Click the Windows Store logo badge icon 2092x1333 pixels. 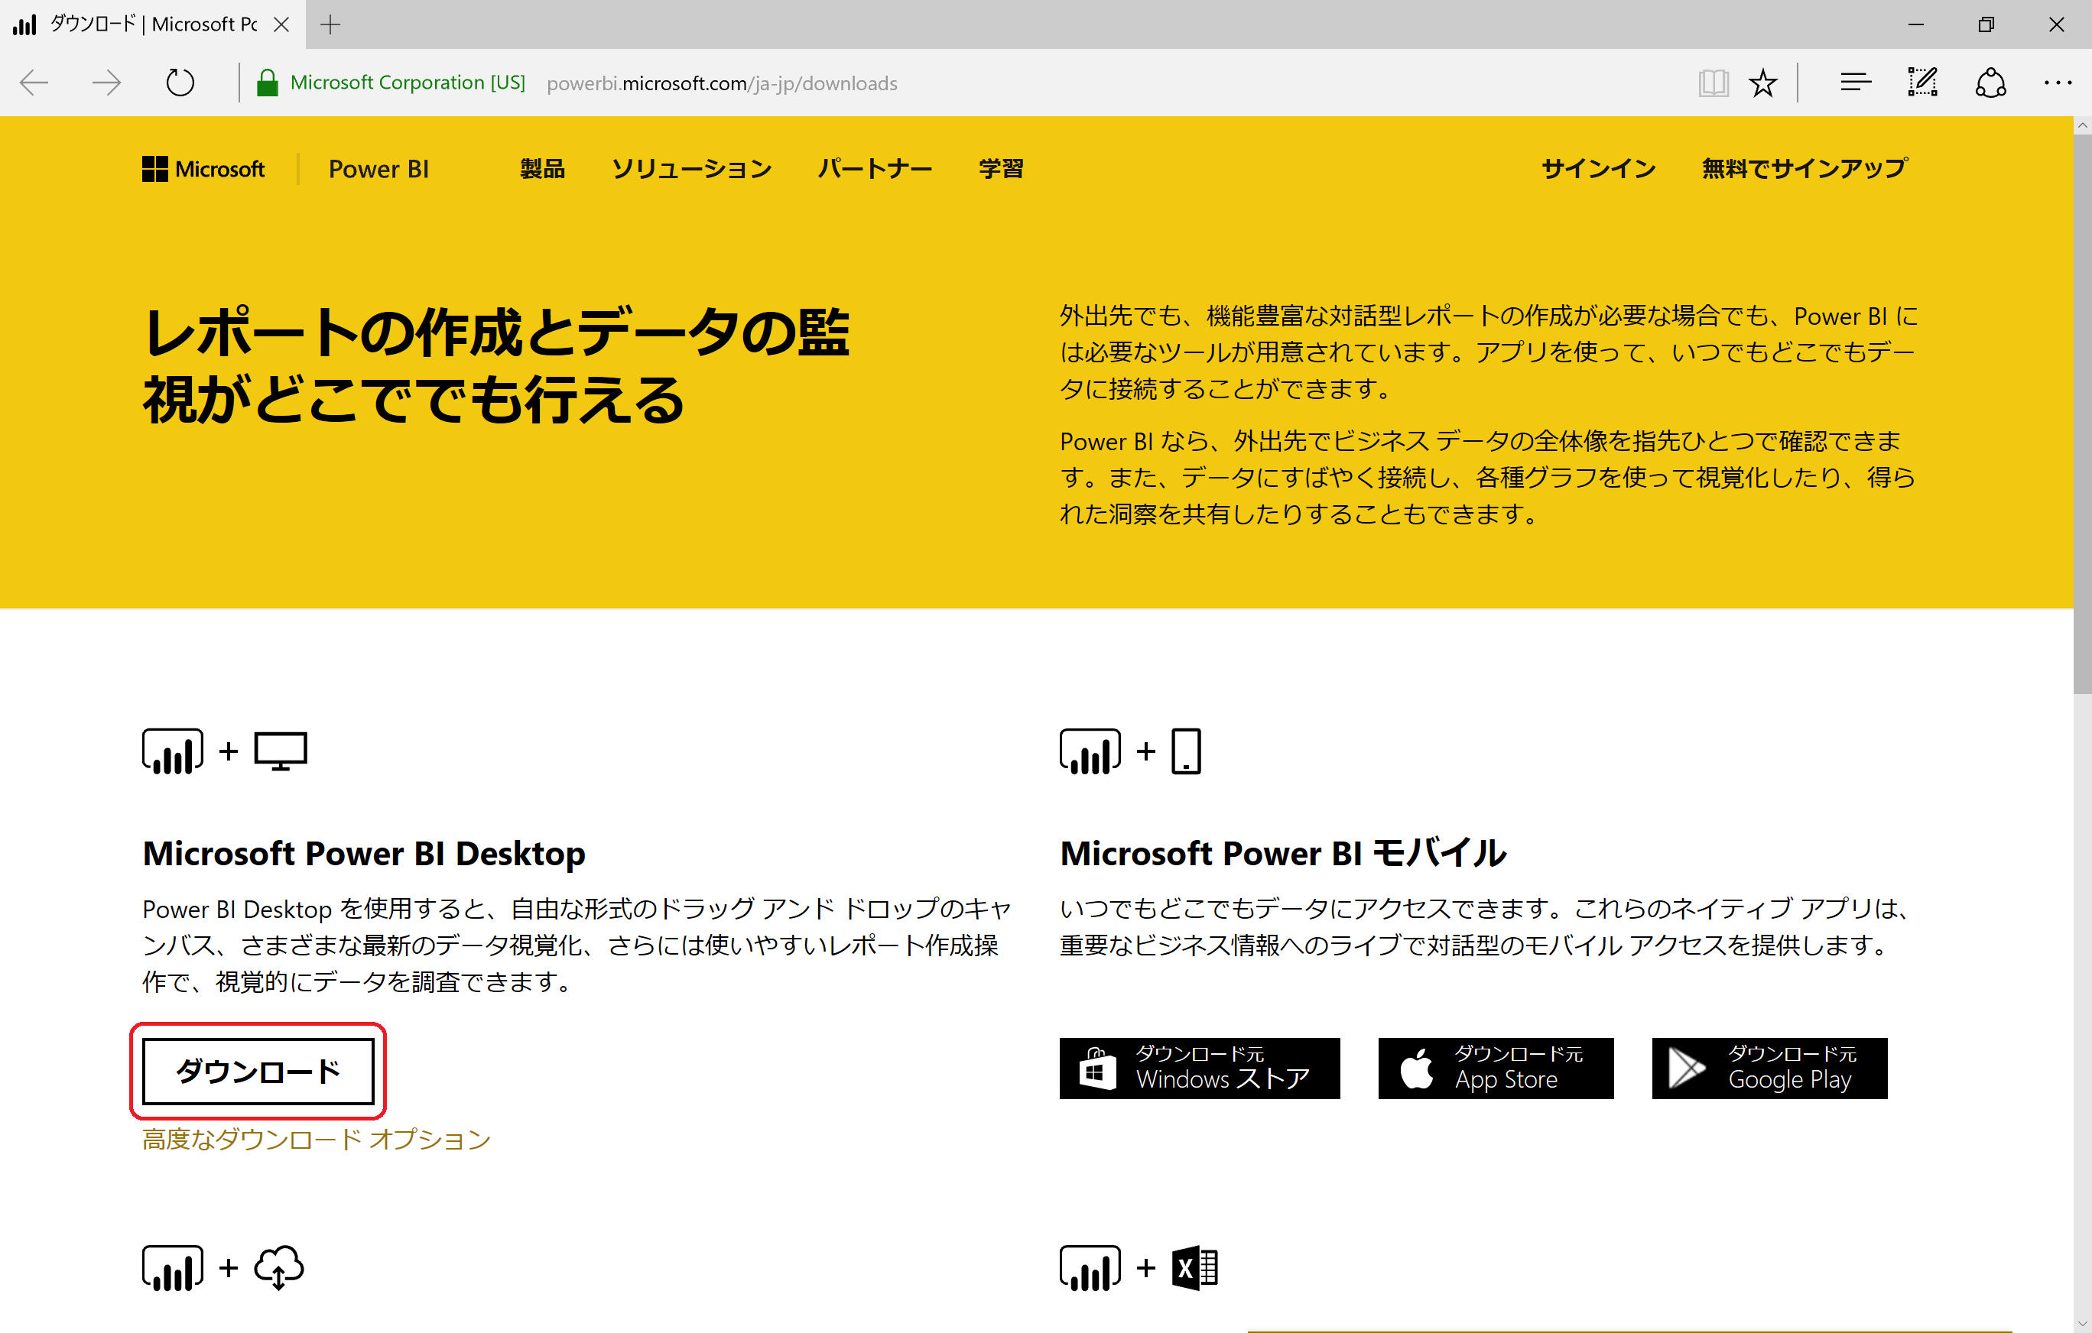[x=1096, y=1069]
